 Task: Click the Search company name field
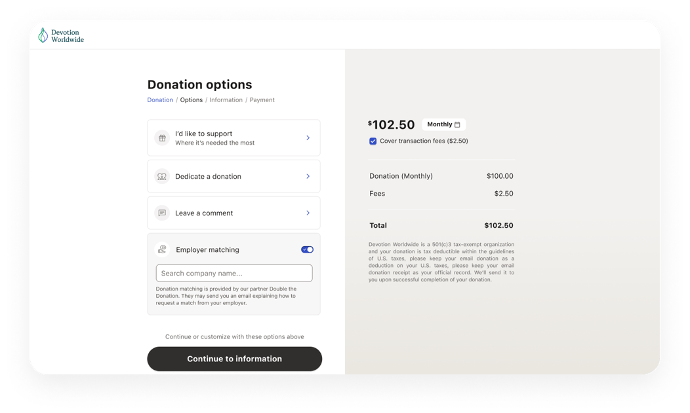(234, 273)
